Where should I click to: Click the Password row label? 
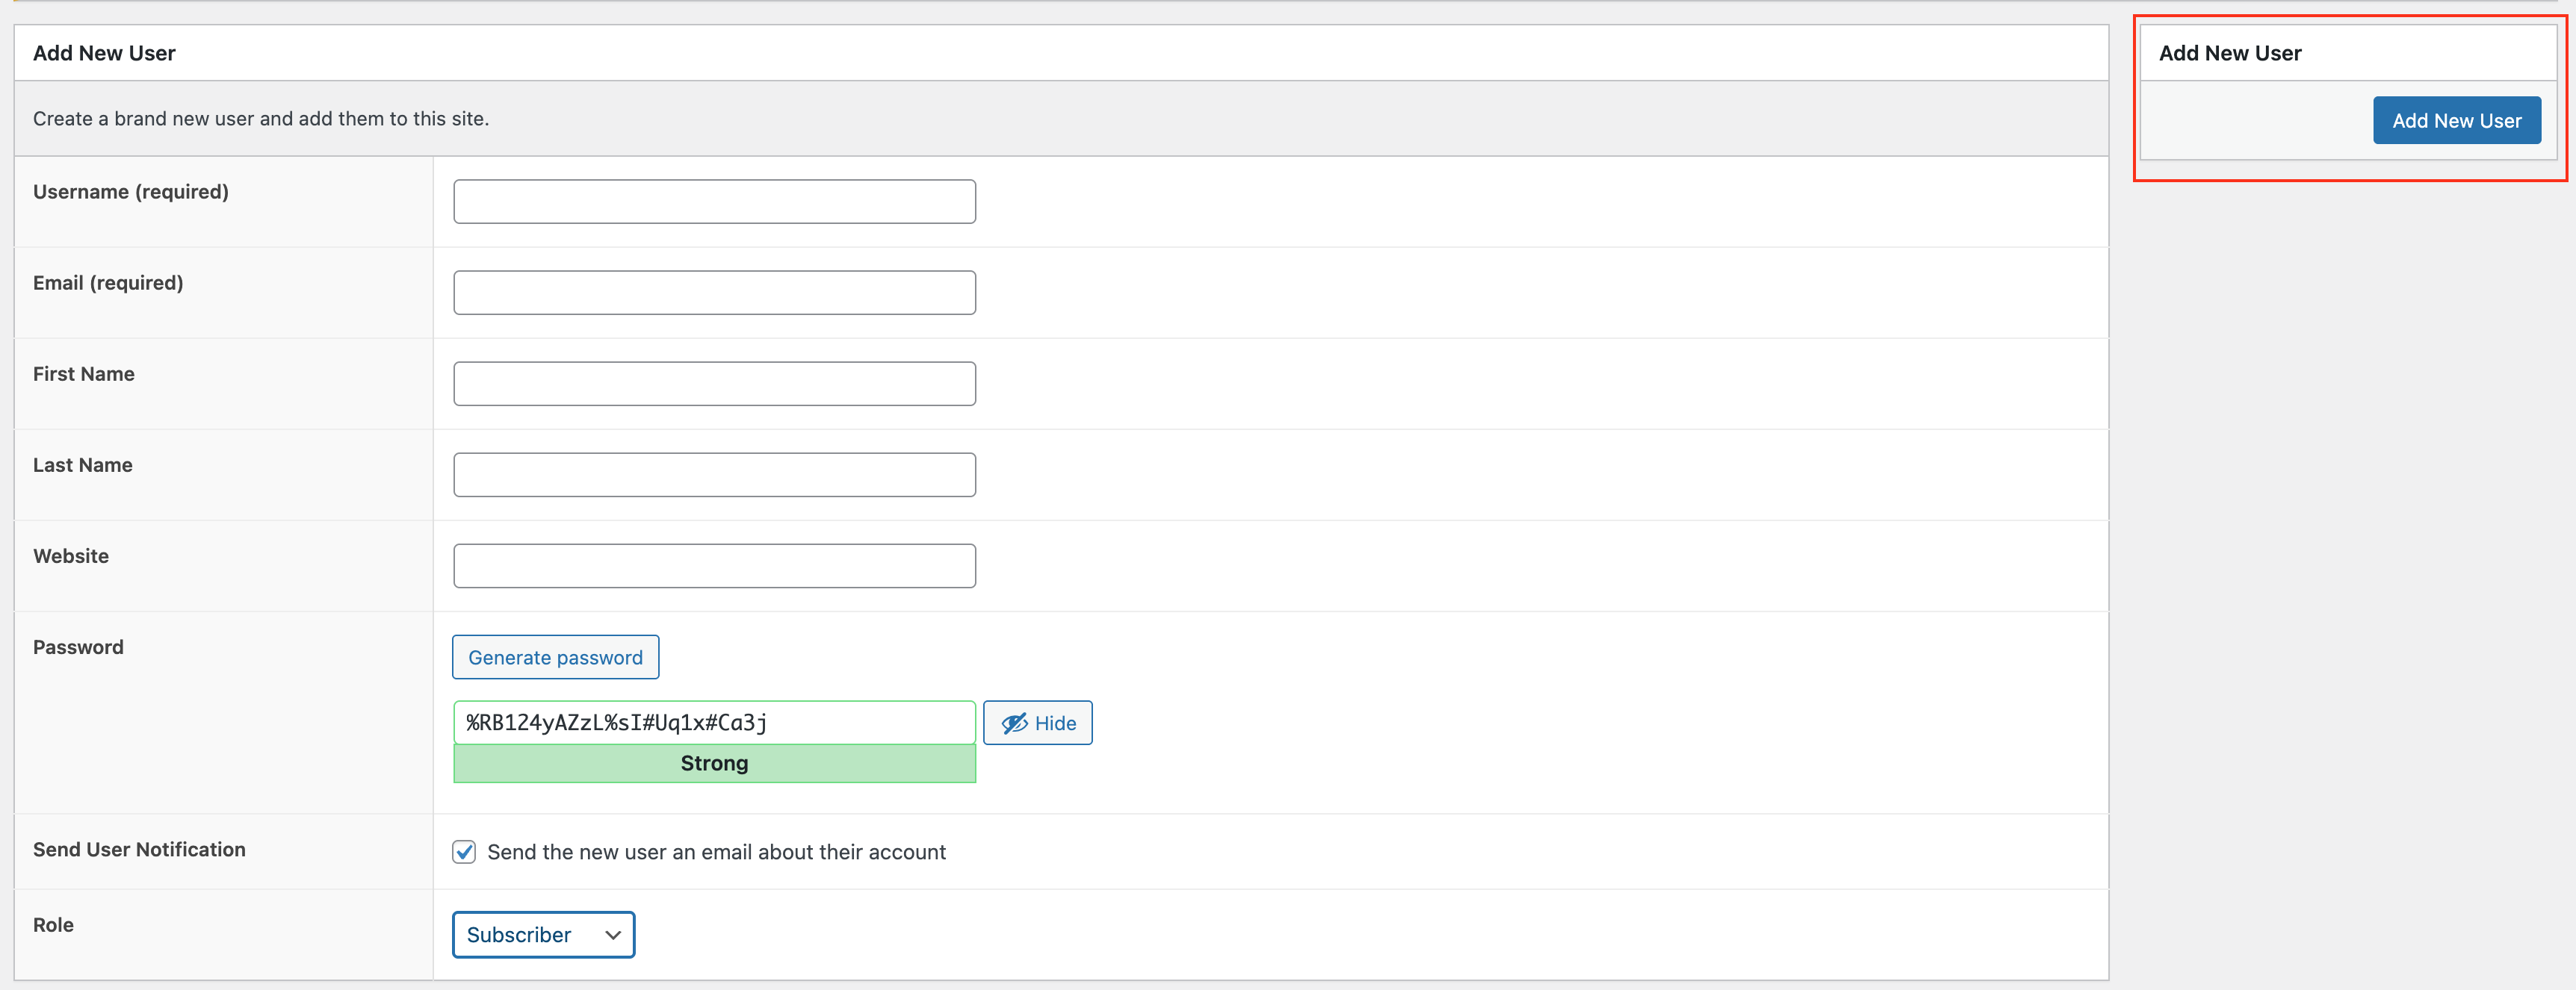(78, 647)
